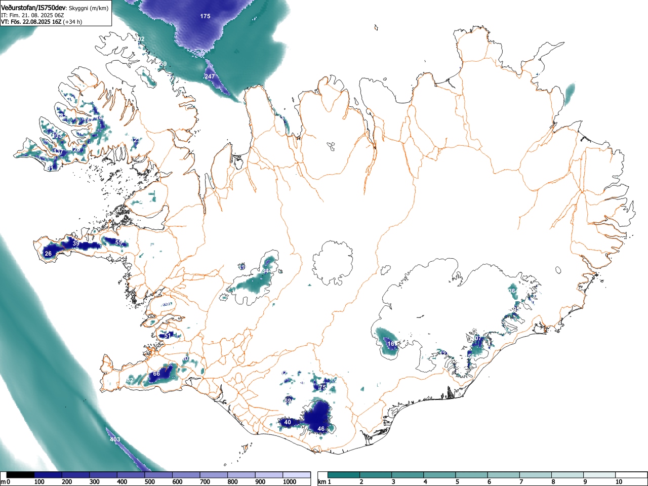Click the 'm' unit label on the legend
This screenshot has width=648, height=486.
[4, 482]
